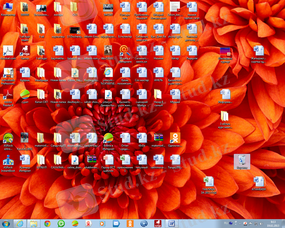Select the IMG367 image thumbnail
The width and height of the screenshot is (285, 228).
pos(108,7)
